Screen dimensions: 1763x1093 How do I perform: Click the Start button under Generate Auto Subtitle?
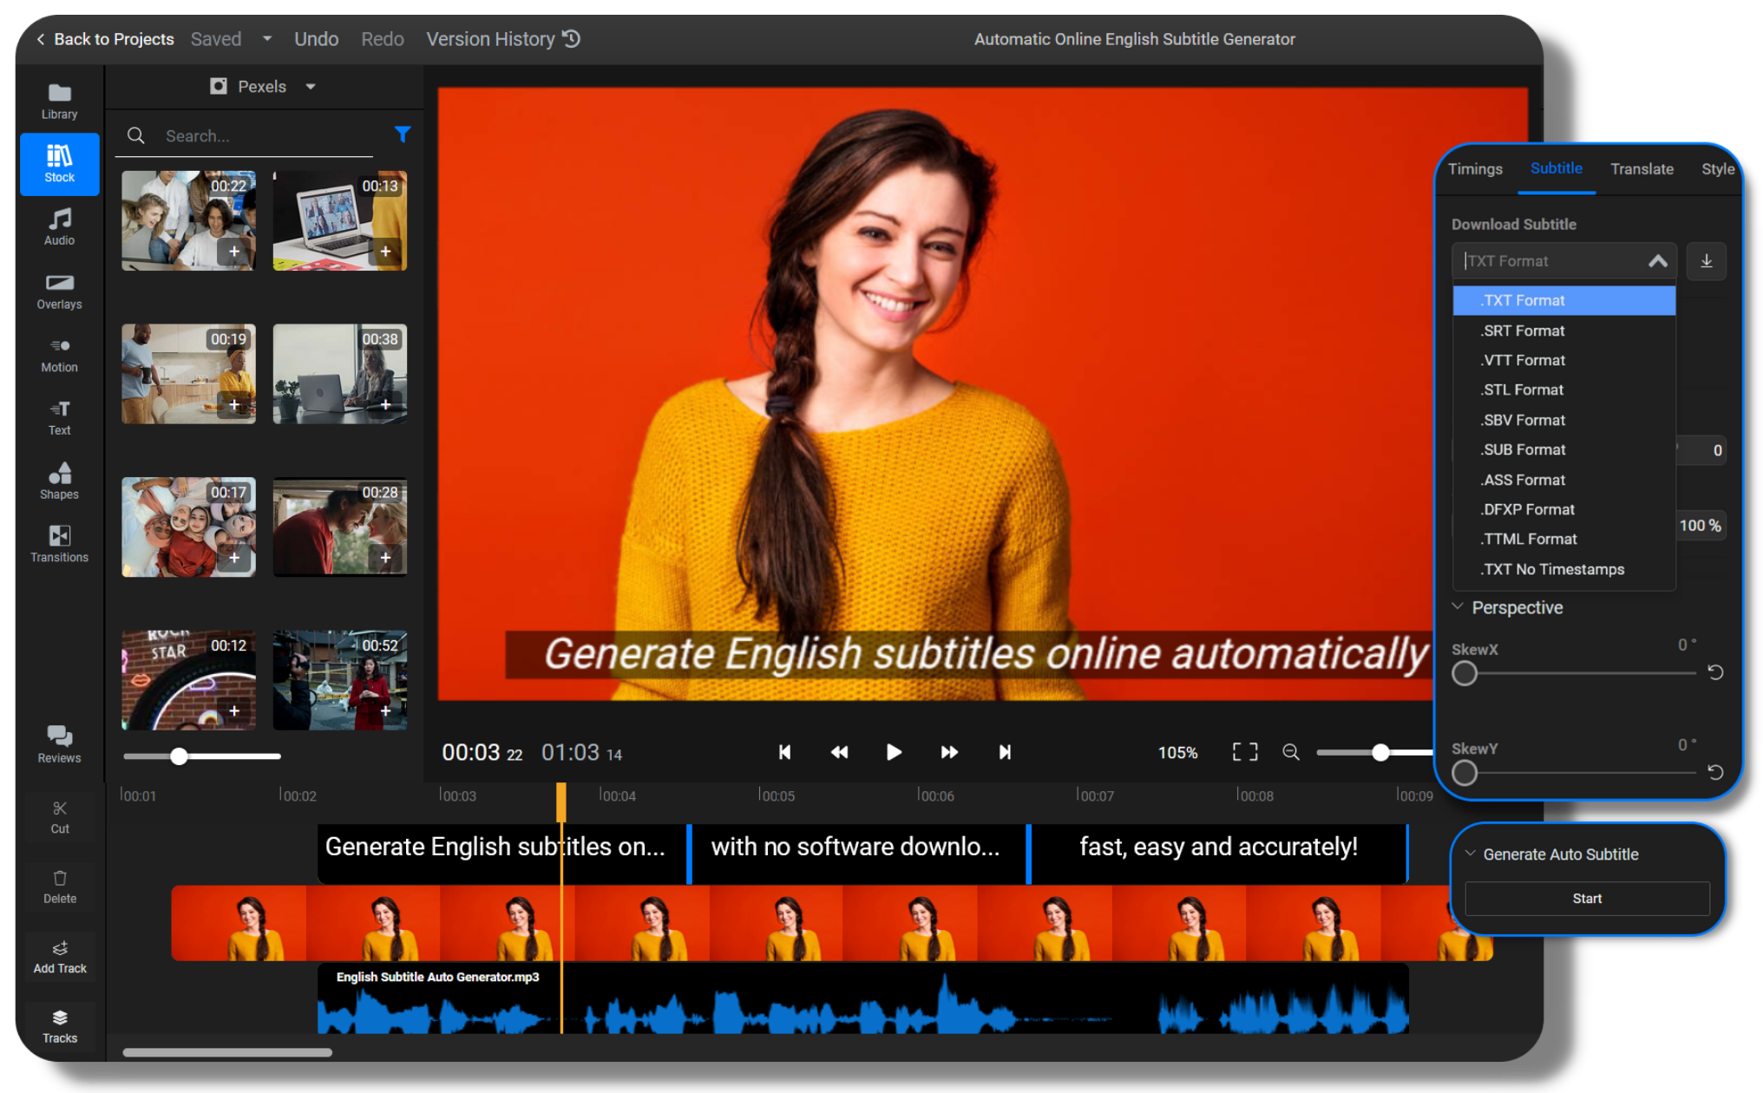click(1586, 898)
